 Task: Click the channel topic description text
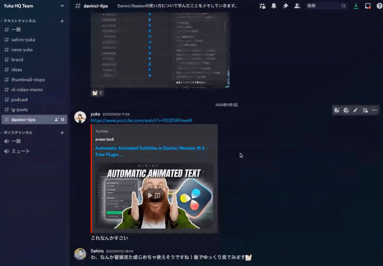[177, 6]
